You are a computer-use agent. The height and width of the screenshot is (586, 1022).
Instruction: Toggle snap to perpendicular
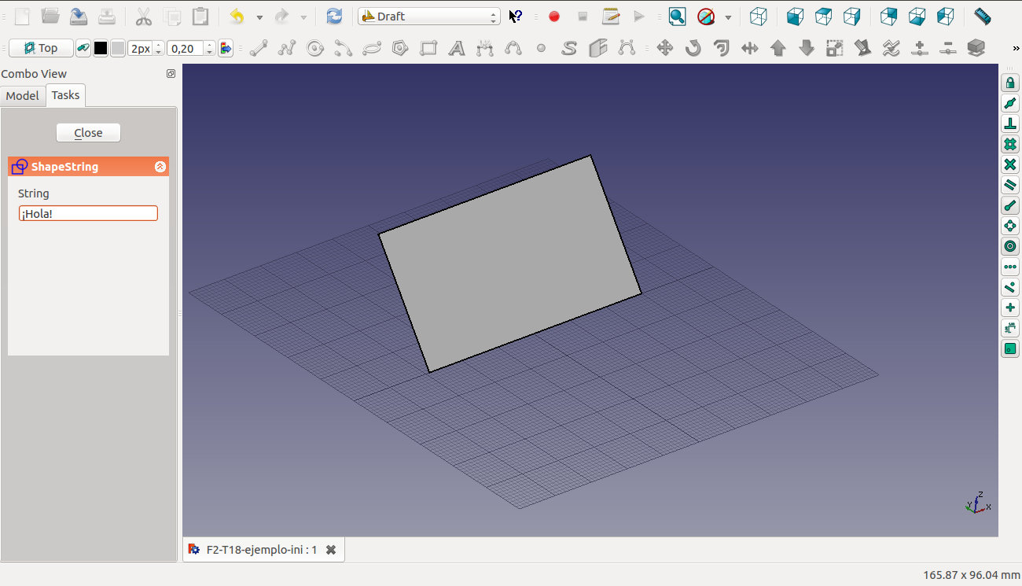(1010, 124)
